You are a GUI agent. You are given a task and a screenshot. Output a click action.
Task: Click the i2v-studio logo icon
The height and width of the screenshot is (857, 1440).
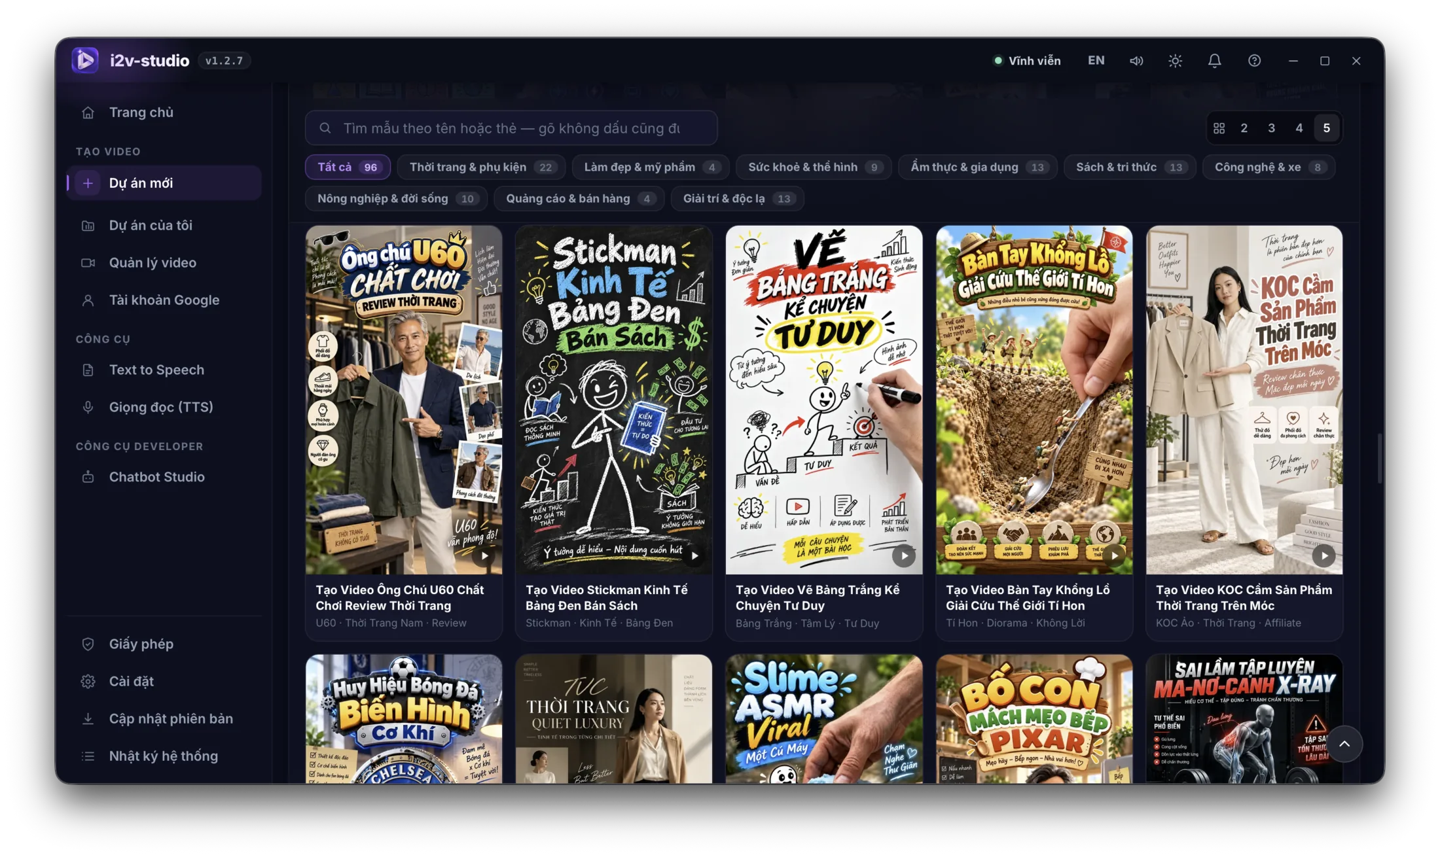click(x=85, y=60)
